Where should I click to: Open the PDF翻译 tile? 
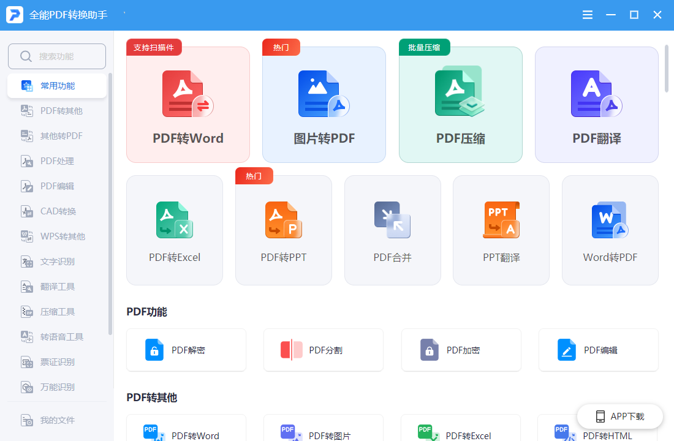(597, 105)
